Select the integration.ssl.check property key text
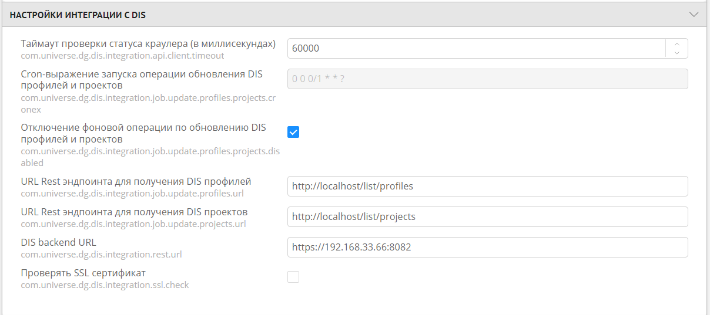Viewport: 710px width, 315px height. click(105, 285)
